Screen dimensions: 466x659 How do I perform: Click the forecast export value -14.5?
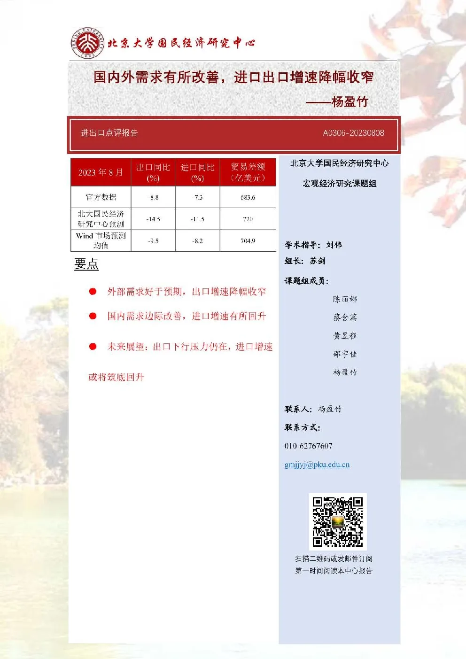tap(153, 219)
